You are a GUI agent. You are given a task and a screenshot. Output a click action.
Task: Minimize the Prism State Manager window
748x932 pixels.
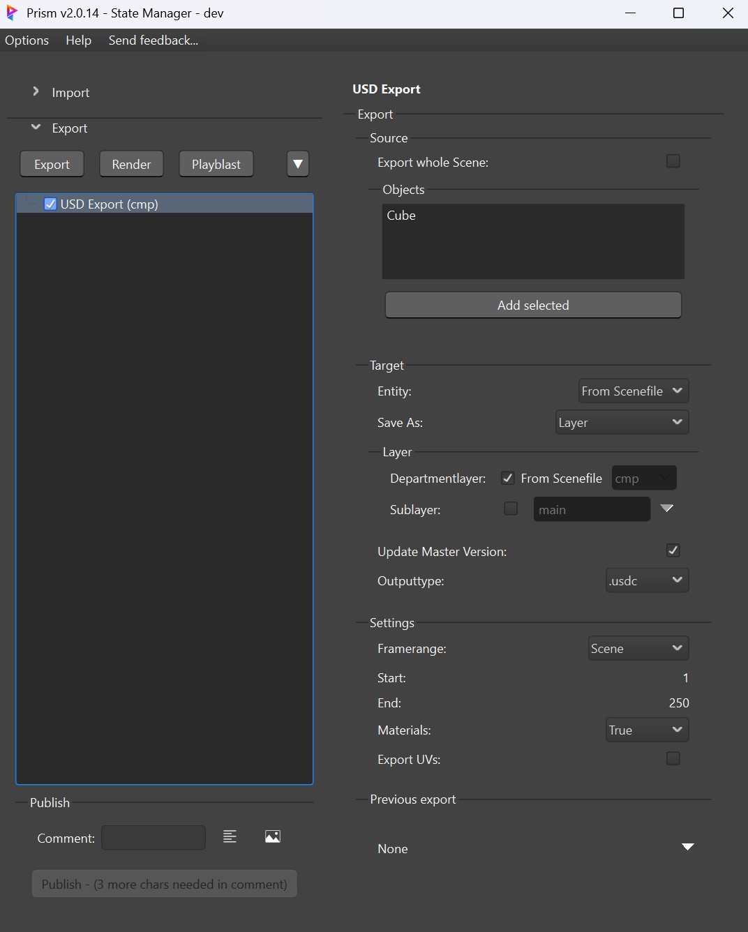(631, 13)
